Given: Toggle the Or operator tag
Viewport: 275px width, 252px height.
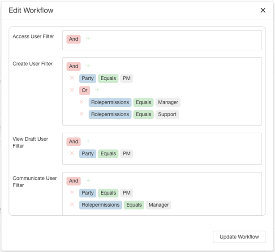Looking at the screenshot, I should 85,90.
